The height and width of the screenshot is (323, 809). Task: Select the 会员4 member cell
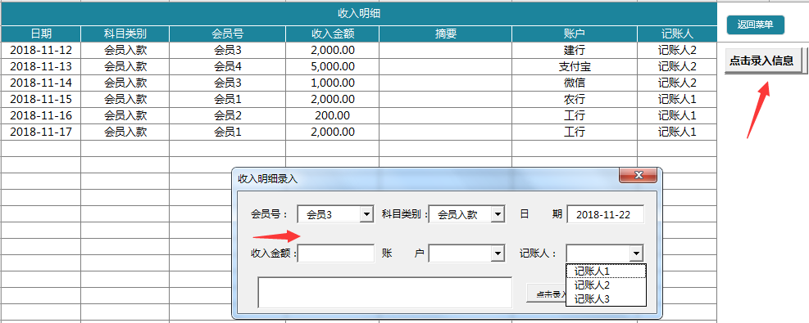(228, 66)
